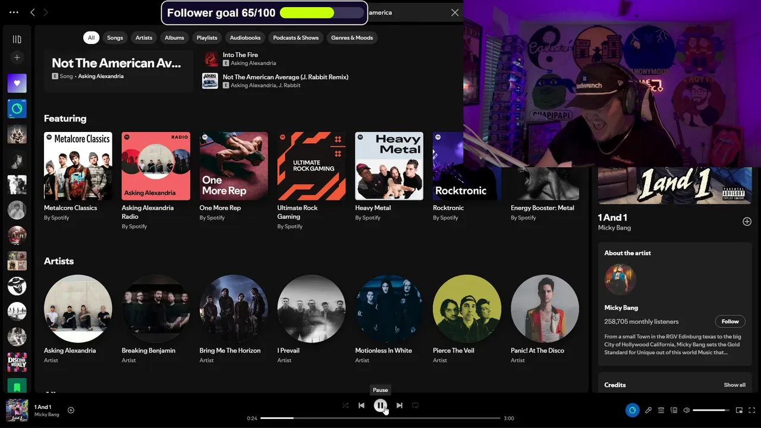Skip to next track
Image resolution: width=761 pixels, height=428 pixels.
coord(400,405)
